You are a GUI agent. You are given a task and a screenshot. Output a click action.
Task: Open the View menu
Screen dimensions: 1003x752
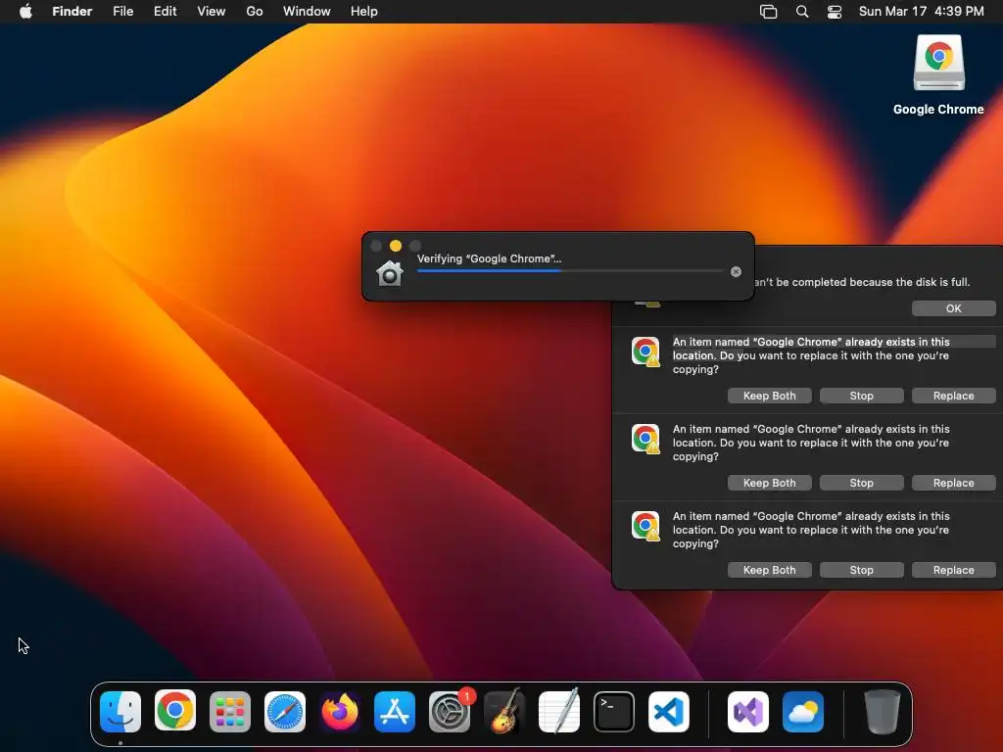(x=212, y=12)
